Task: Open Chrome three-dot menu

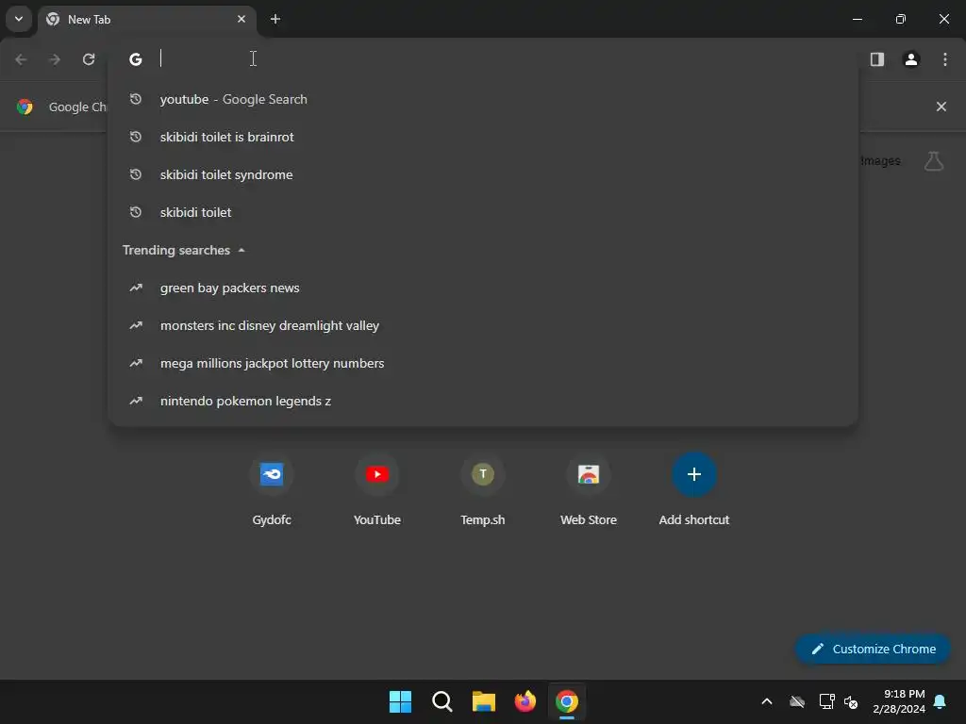Action: [945, 59]
